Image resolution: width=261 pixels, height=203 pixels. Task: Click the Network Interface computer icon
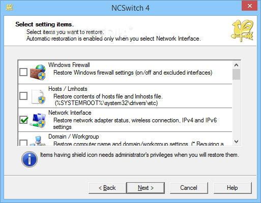point(38,120)
